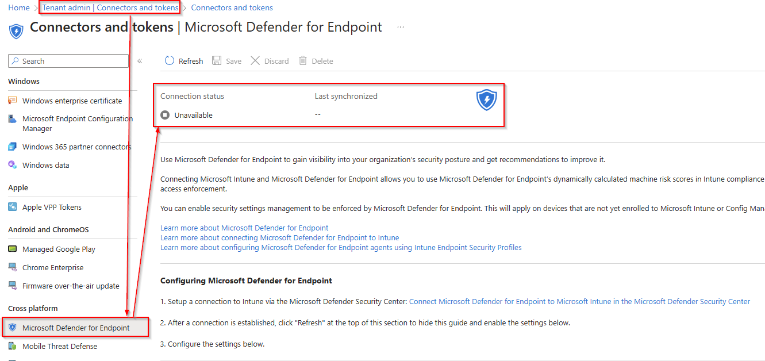Open Learn more about Microsoft Defender for Endpoint

click(244, 228)
